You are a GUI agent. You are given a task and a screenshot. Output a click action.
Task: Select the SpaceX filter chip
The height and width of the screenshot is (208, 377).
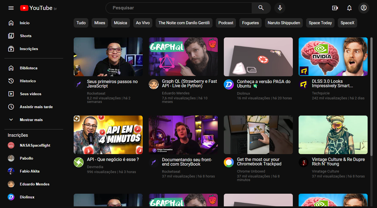(347, 23)
